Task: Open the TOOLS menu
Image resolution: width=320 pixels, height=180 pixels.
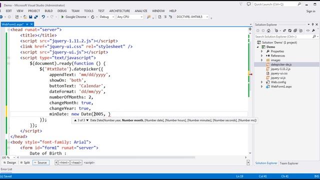Action: click(88, 11)
